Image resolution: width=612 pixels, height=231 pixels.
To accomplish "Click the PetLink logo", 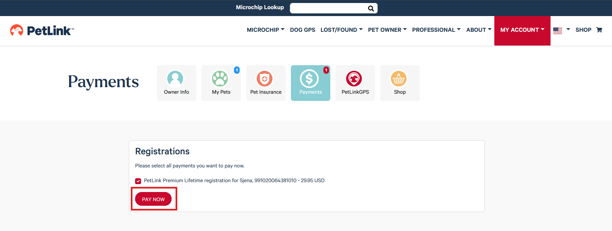I will (42, 30).
